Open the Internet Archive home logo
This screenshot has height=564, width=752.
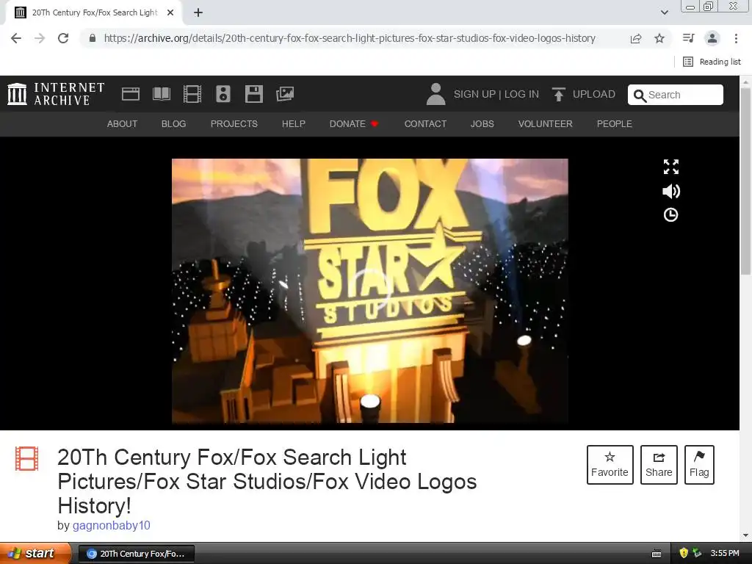coord(56,94)
